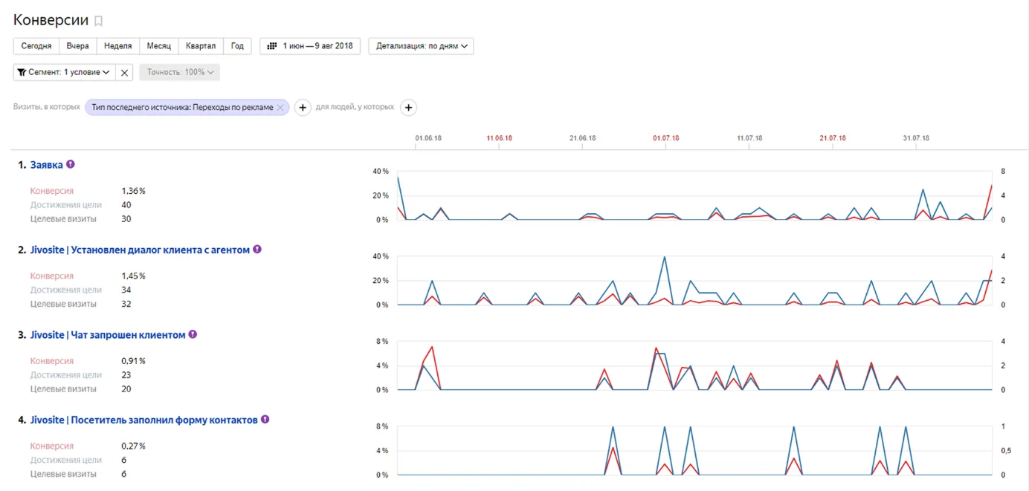Show help for Чат запрошен клиентом
The image size is (1029, 491).
(193, 334)
